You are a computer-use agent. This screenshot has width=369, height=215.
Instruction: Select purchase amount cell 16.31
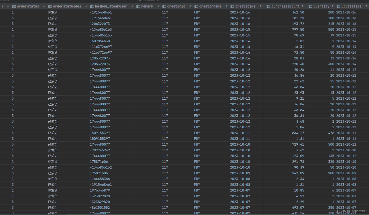click(299, 47)
